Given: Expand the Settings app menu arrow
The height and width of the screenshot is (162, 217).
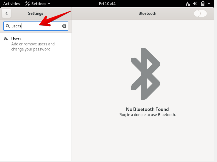Looking at the screenshot, I should (49, 4).
